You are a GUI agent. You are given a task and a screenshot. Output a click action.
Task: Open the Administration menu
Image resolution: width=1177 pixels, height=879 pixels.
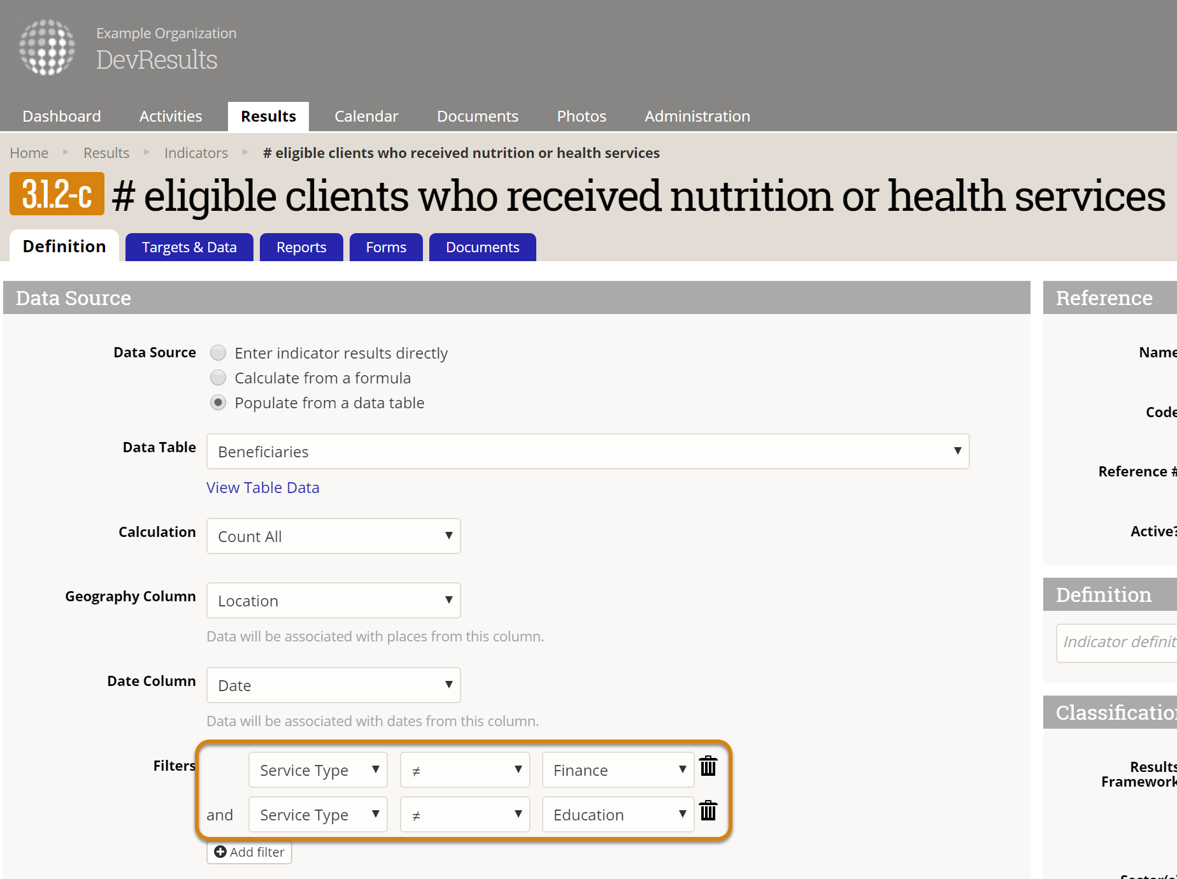[697, 117]
